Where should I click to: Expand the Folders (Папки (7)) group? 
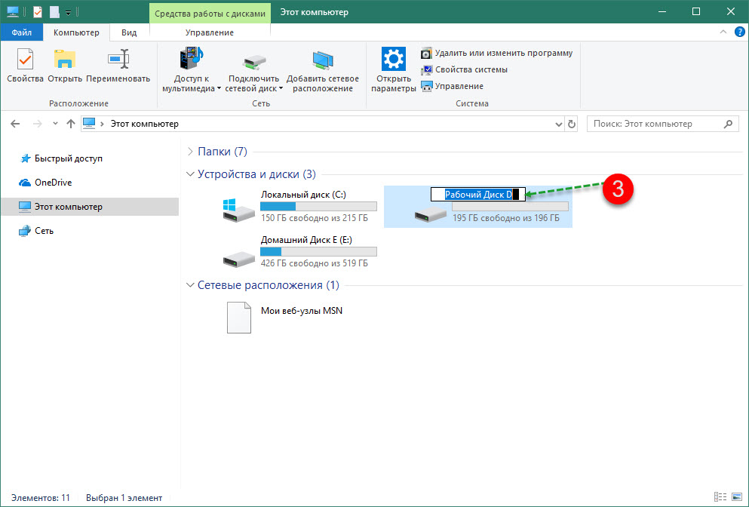click(190, 152)
